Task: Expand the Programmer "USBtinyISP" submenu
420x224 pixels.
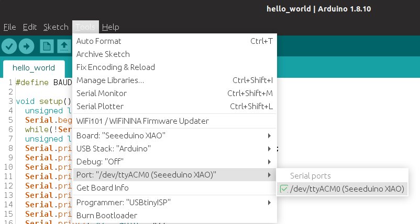Action: click(x=174, y=202)
